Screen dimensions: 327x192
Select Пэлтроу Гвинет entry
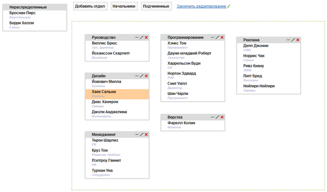[x=117, y=163]
